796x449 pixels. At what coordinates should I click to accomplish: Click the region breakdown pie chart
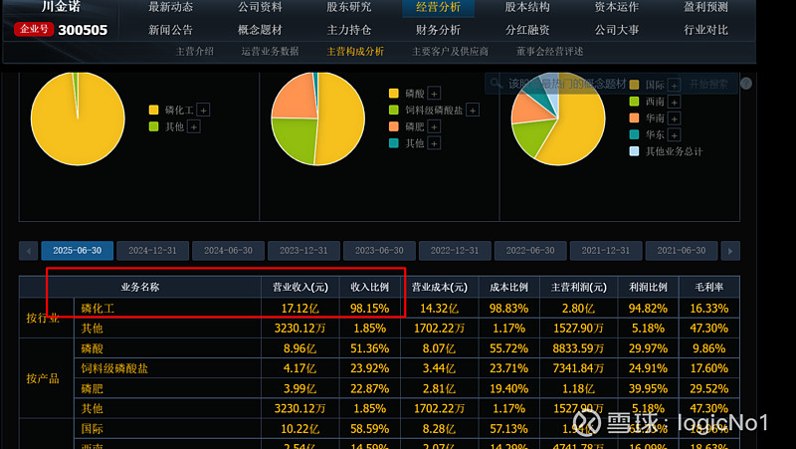tap(558, 118)
